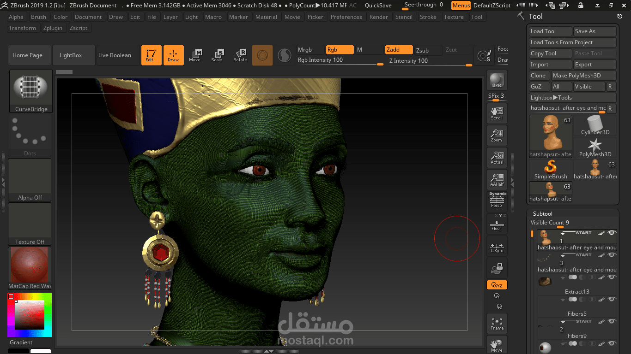Open the Transform menu
Image resolution: width=631 pixels, height=354 pixels.
pos(22,28)
